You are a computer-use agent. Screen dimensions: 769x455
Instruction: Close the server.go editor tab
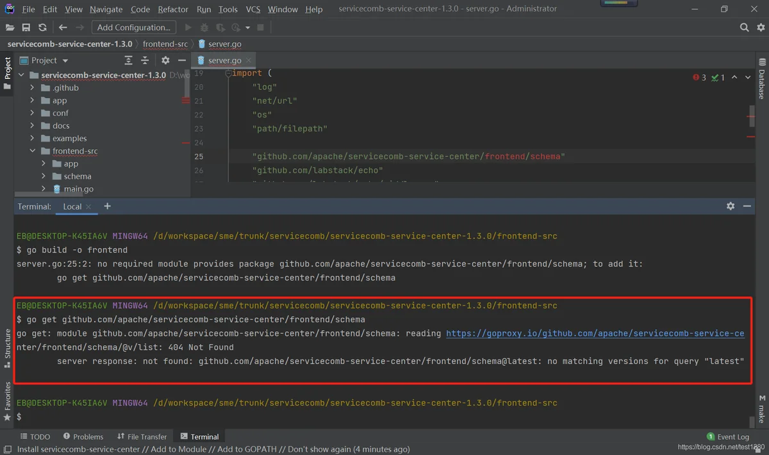[249, 60]
